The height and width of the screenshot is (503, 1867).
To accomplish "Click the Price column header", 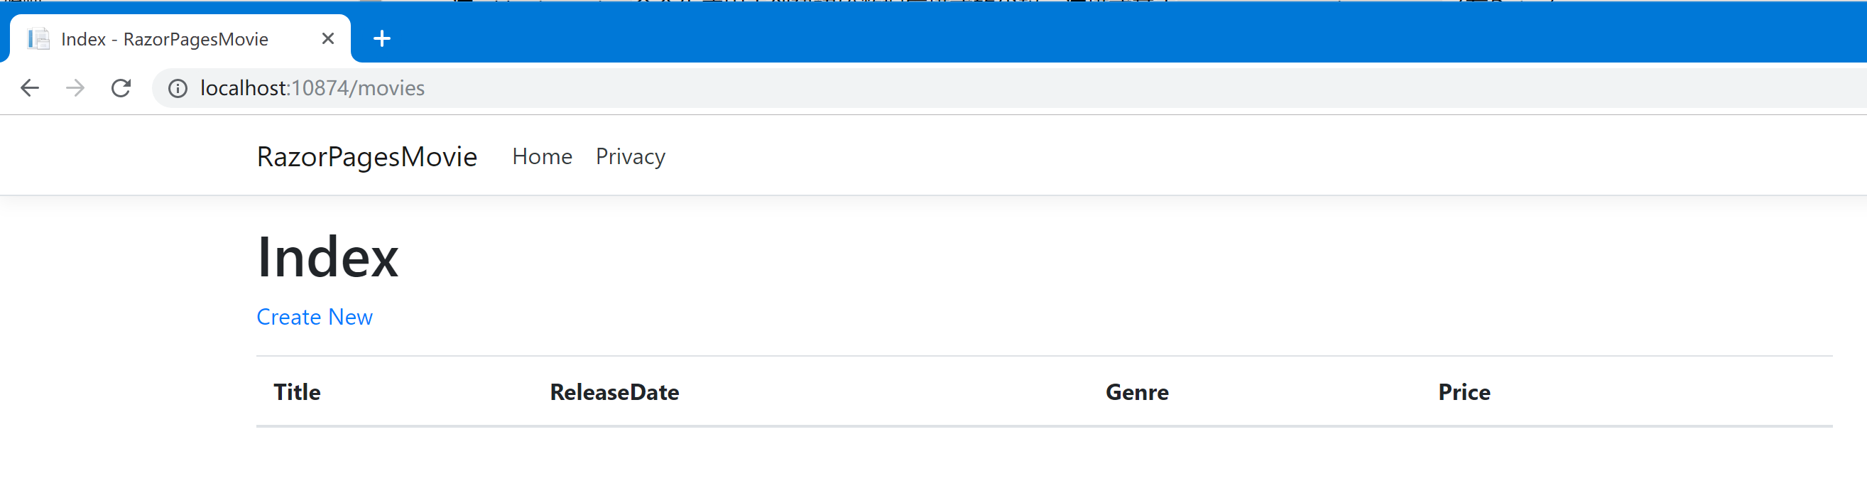I will click(1464, 392).
